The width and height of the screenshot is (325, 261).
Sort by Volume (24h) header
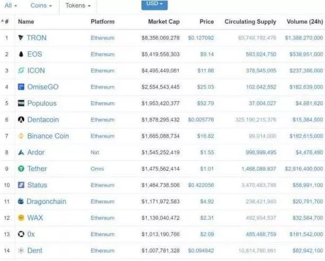tap(304, 22)
